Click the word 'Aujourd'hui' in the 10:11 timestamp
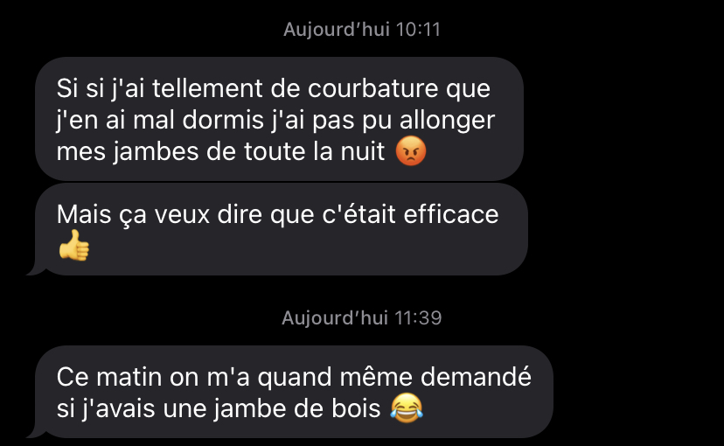Viewport: 724px width, 446px height. (x=337, y=30)
